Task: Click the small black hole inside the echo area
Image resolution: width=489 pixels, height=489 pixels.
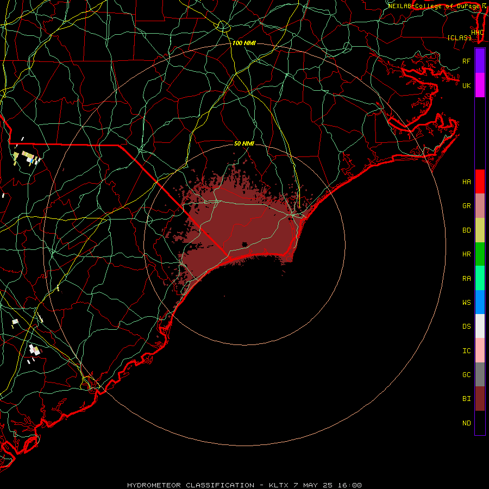Action: (245, 244)
